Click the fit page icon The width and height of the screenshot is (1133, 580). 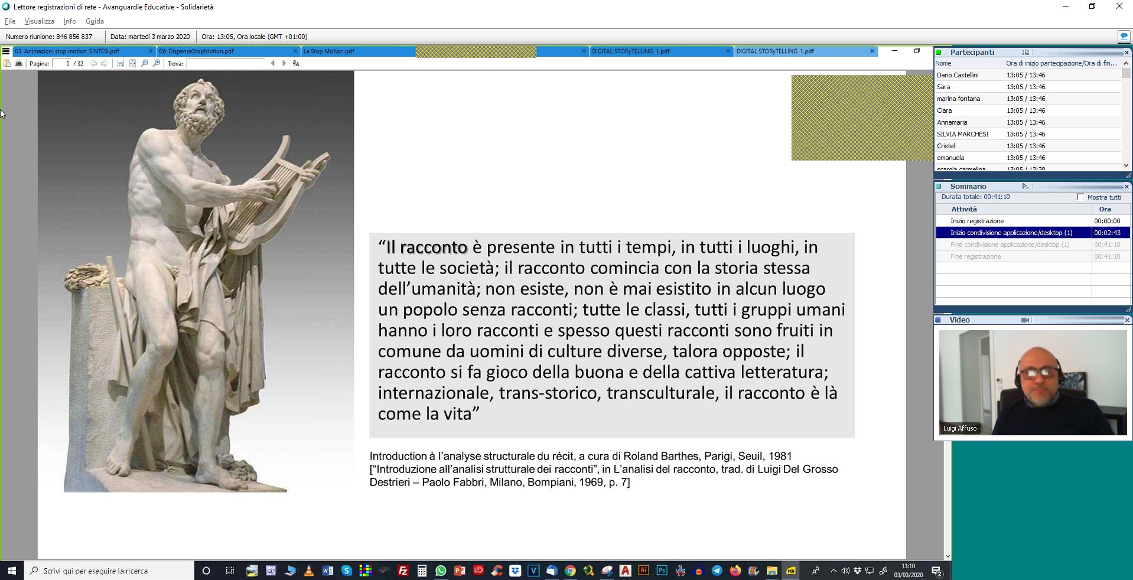click(x=132, y=63)
